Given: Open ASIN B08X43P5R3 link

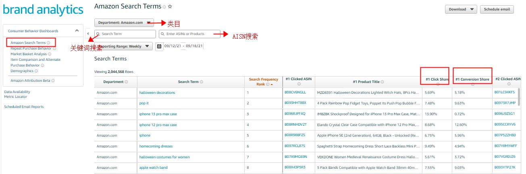Looking at the screenshot, I should (295, 167).
